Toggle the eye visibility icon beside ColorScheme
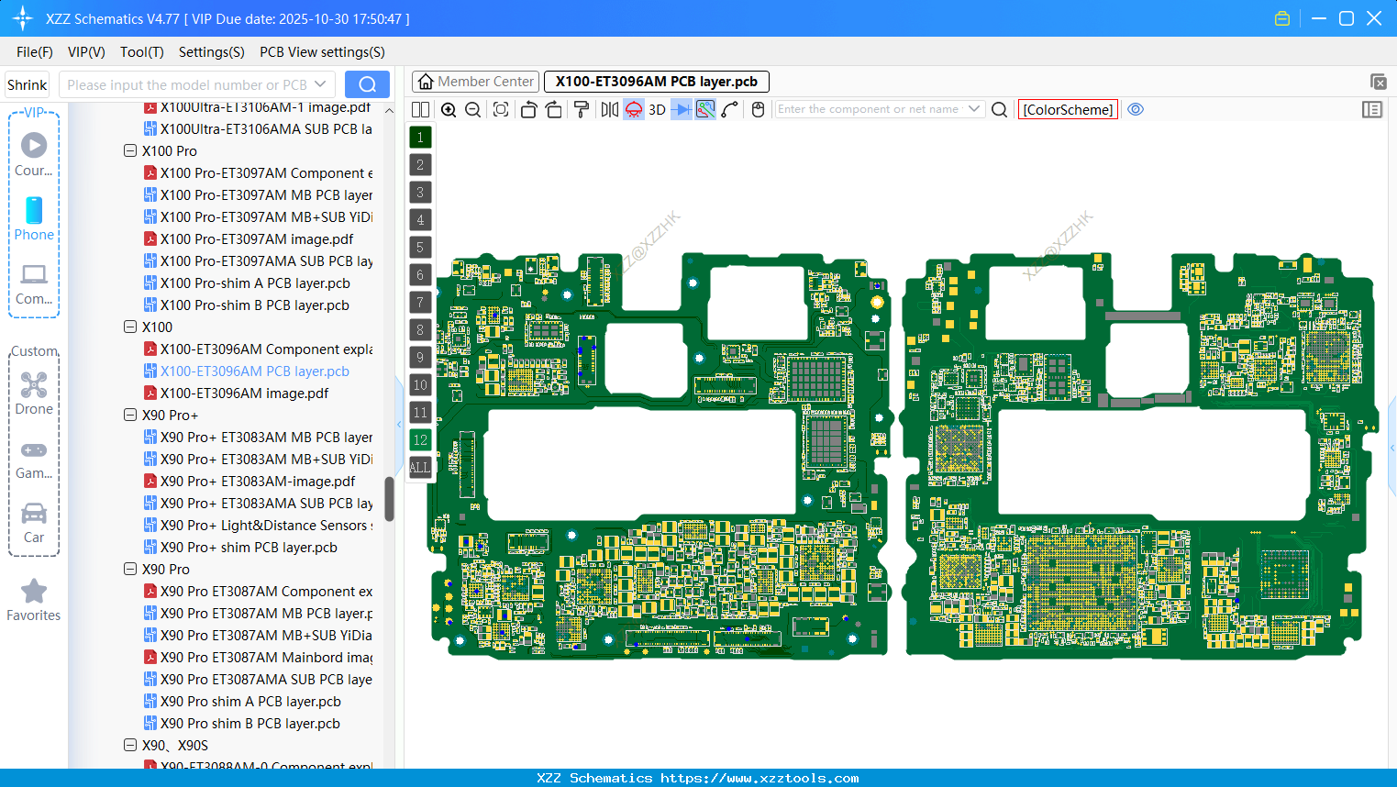 coord(1136,109)
